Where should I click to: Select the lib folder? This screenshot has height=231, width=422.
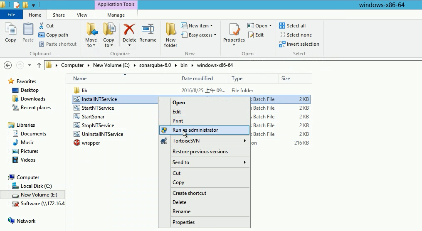point(84,90)
